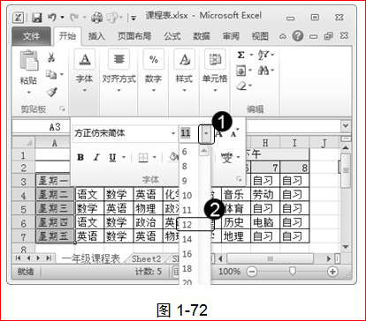
Task: Click the font size field showing 11
Action: tap(188, 134)
